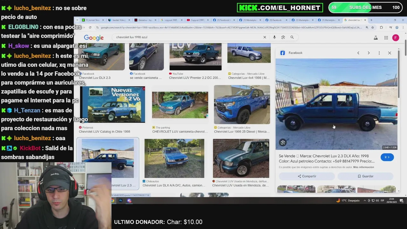Open Photoshop from the taskbar
This screenshot has width=407, height=229.
coord(121,201)
